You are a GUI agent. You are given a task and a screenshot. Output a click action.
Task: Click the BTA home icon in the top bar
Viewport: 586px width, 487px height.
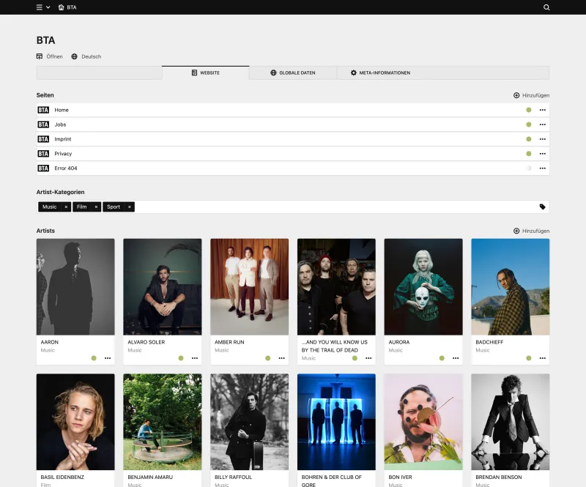[x=60, y=7]
